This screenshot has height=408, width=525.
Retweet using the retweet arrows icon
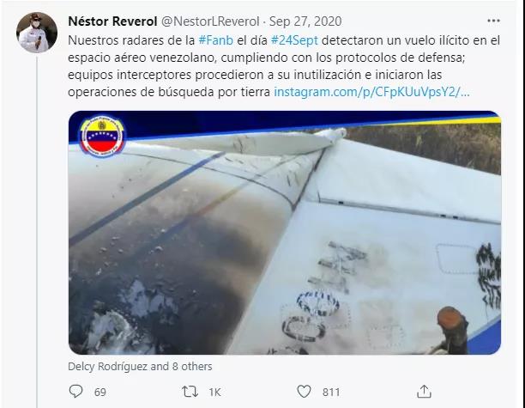pos(190,392)
